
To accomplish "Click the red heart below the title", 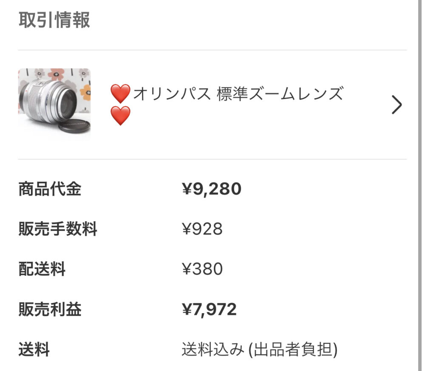I will [x=120, y=116].
